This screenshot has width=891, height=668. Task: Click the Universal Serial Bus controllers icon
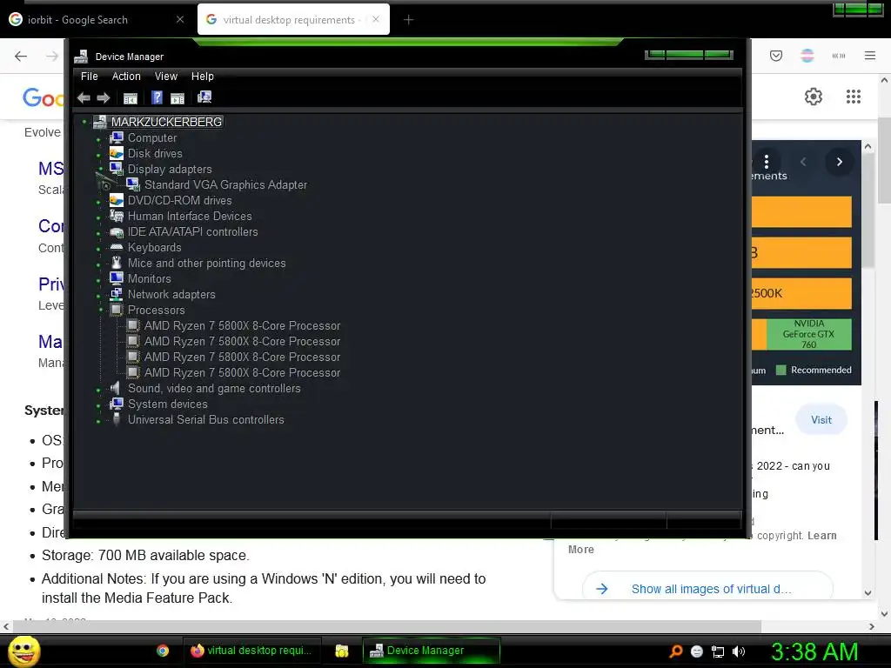pyautogui.click(x=117, y=419)
